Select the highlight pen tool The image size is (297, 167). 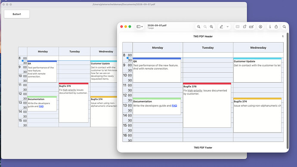point(221,27)
